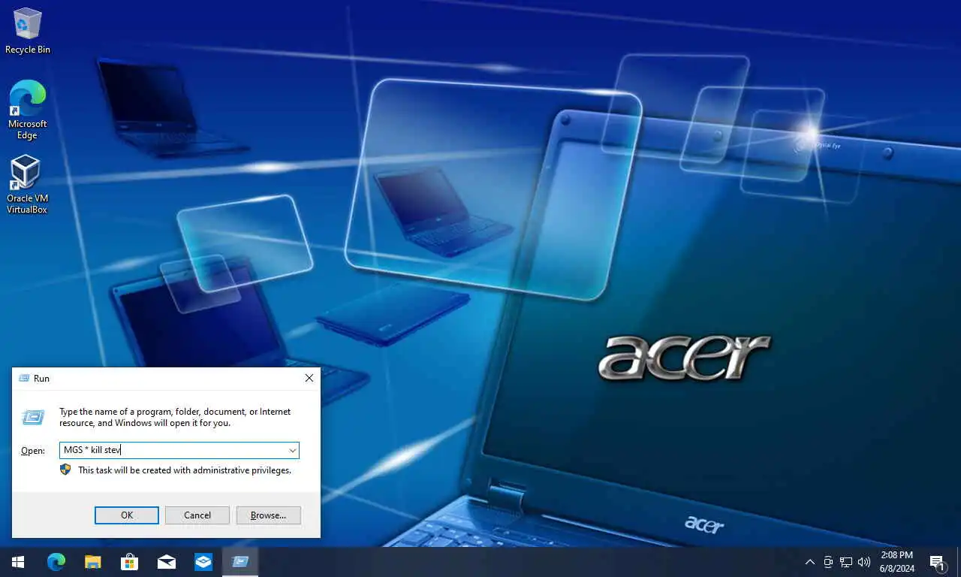The height and width of the screenshot is (577, 961).
Task: Click the Run title bar icon
Action: point(24,379)
